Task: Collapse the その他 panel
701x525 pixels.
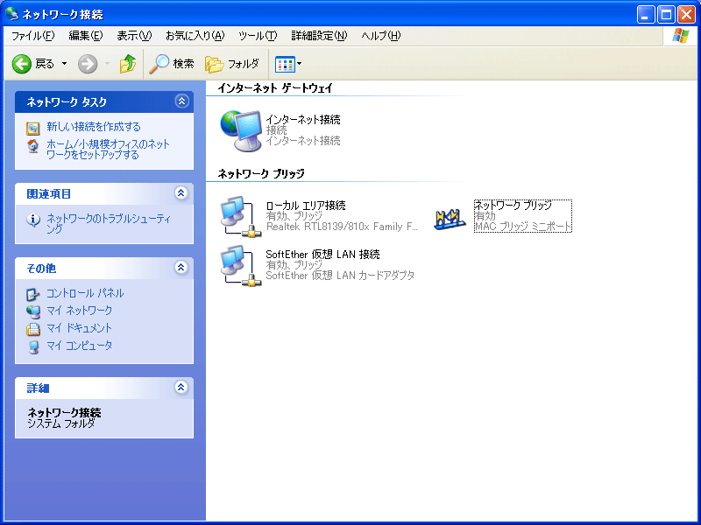Action: click(x=181, y=268)
